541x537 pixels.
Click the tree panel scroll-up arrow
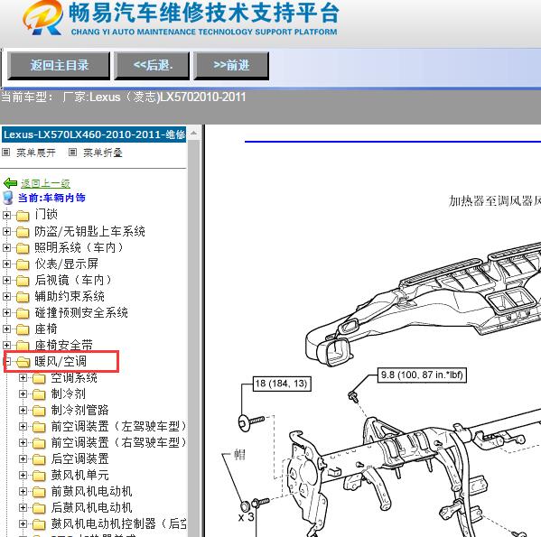point(193,133)
